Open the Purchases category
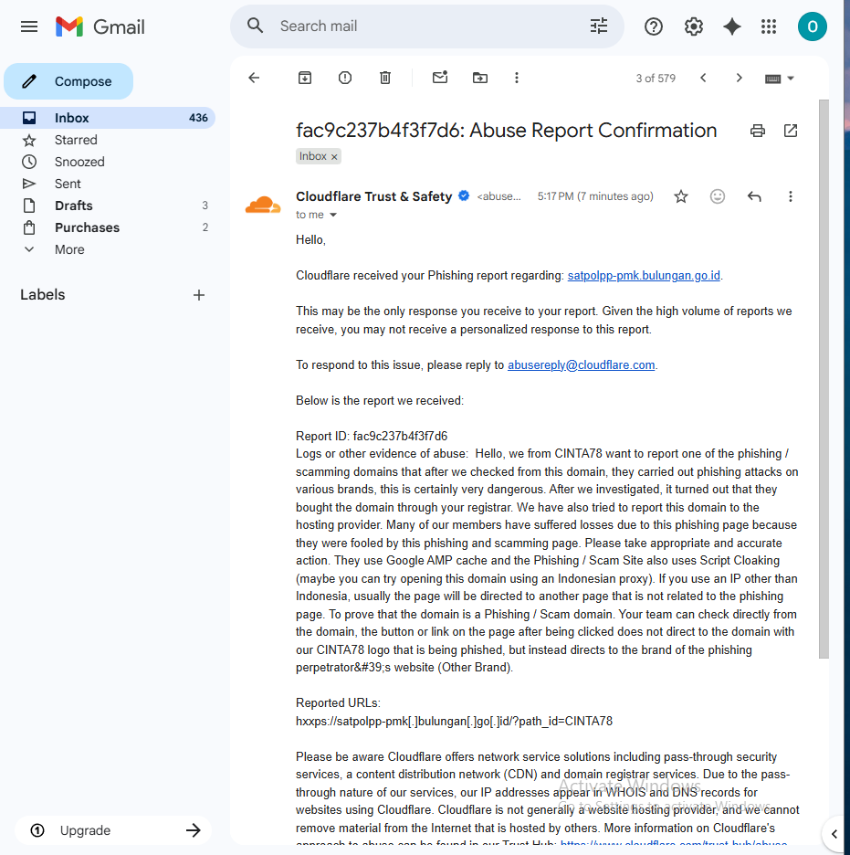Viewport: 850px width, 855px height. pos(108,227)
